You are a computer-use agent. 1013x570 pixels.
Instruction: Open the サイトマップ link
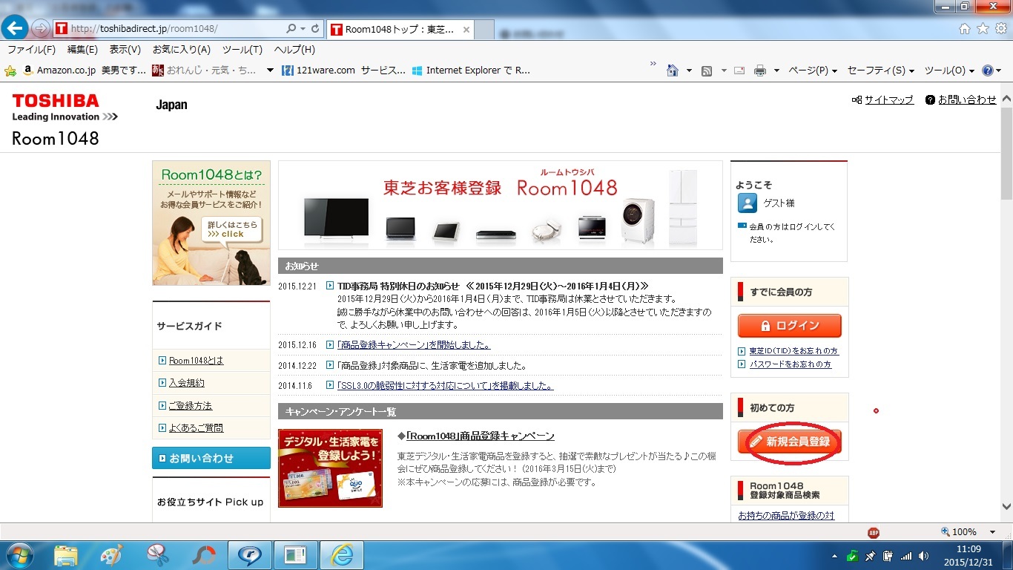pyautogui.click(x=888, y=99)
